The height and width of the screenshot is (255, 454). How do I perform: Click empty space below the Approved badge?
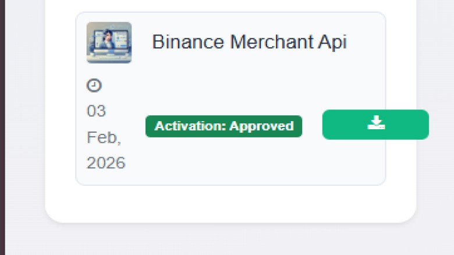[224, 160]
